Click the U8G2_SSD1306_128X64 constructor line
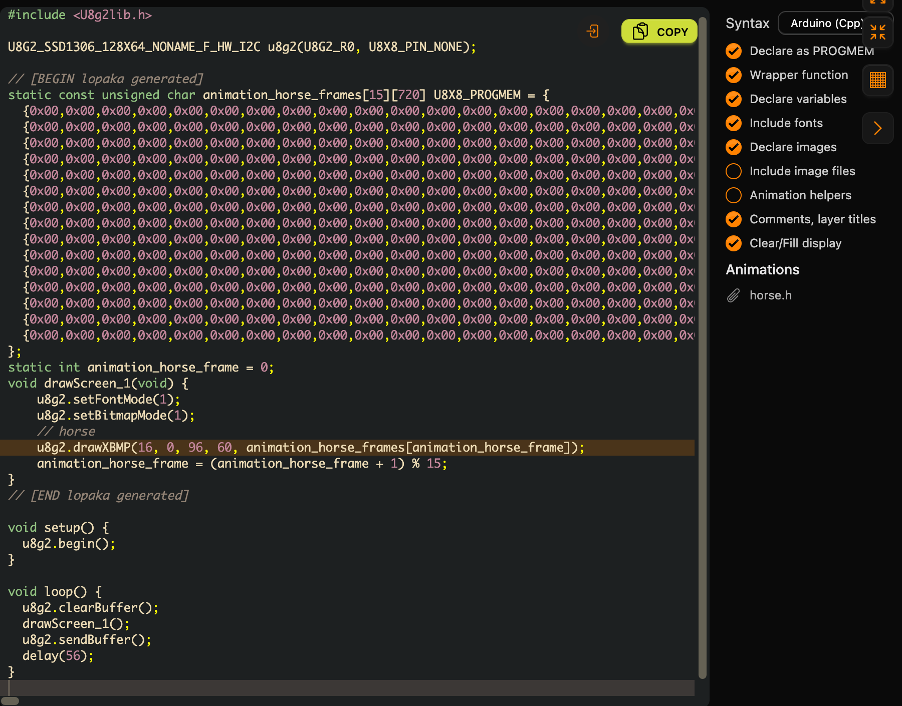The image size is (902, 706). coord(242,47)
